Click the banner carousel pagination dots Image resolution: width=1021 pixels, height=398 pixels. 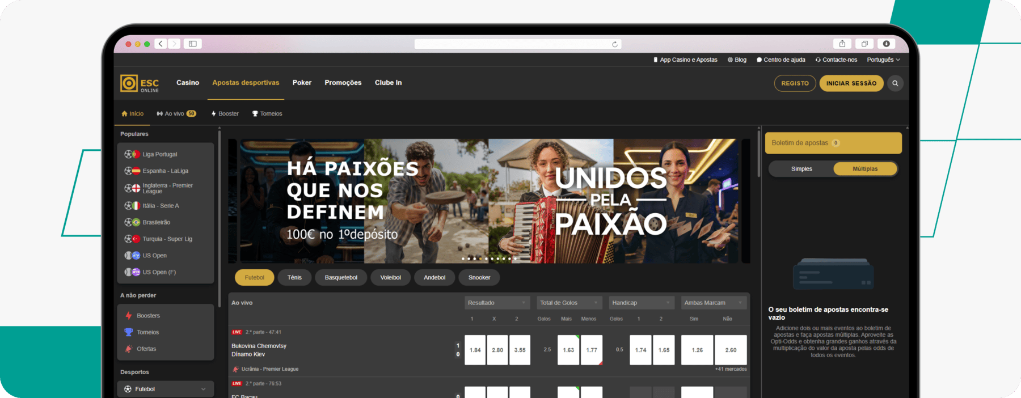[x=489, y=259]
